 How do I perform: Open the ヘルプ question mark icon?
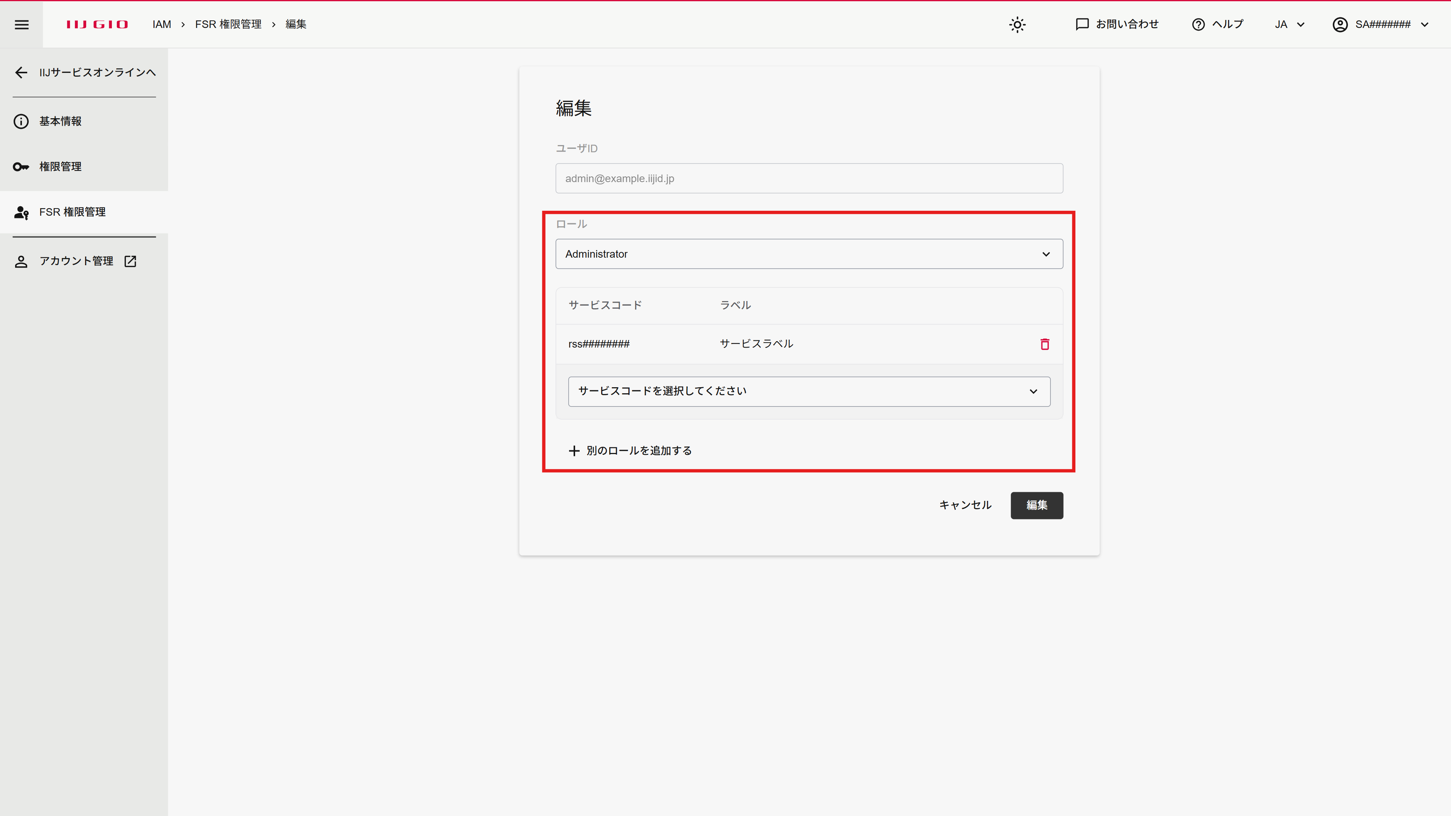tap(1198, 24)
